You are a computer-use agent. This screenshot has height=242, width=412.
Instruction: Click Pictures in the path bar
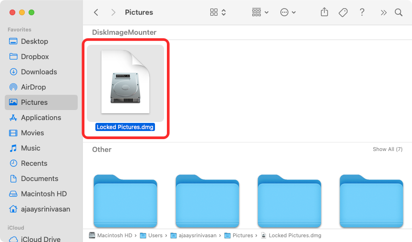(238, 235)
